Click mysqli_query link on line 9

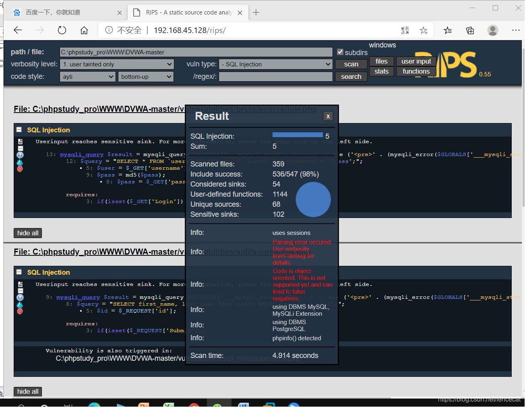(78, 297)
